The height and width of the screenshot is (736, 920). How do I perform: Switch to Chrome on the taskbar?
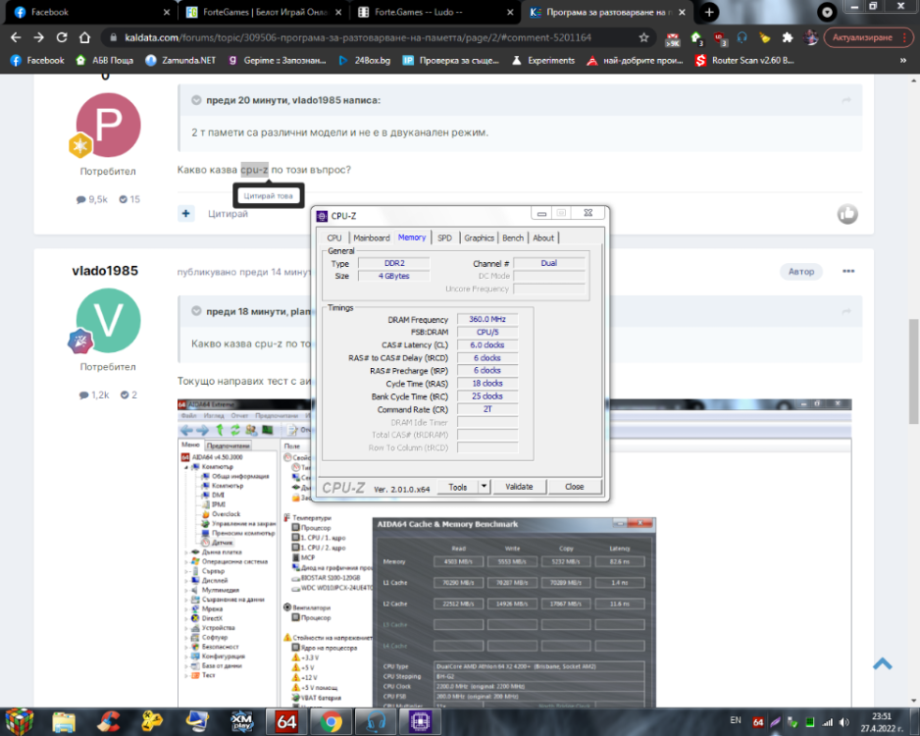tap(331, 721)
